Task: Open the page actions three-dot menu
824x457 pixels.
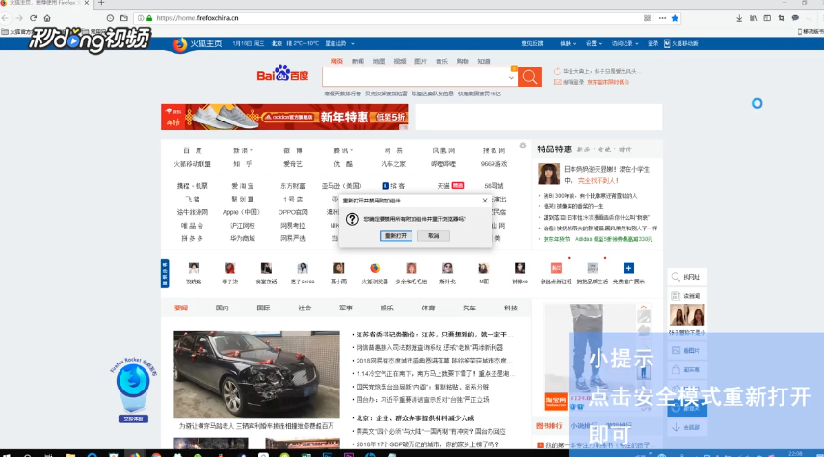Action: tap(662, 18)
